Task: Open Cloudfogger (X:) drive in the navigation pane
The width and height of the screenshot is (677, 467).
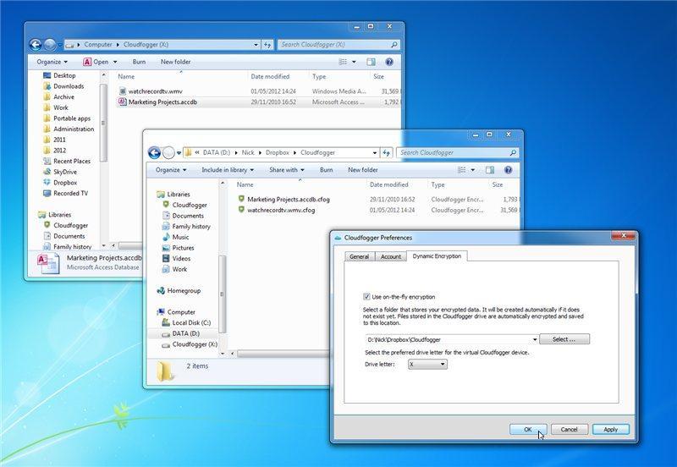Action: (194, 344)
